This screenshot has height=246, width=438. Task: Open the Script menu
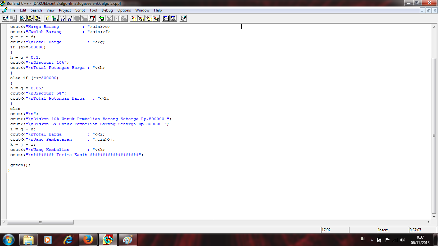point(80,10)
